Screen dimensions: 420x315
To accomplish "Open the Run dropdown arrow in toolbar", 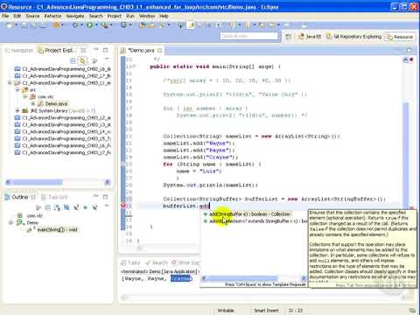I will pos(95,25).
